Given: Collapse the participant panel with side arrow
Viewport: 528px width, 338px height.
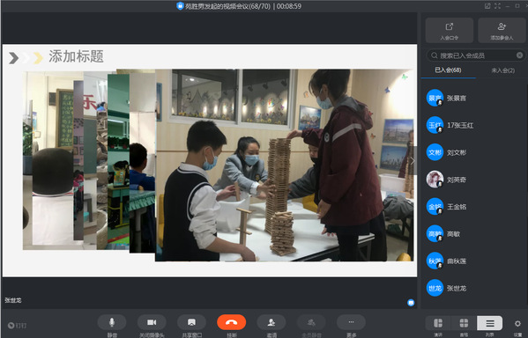Looking at the screenshot, I should pos(413,161).
